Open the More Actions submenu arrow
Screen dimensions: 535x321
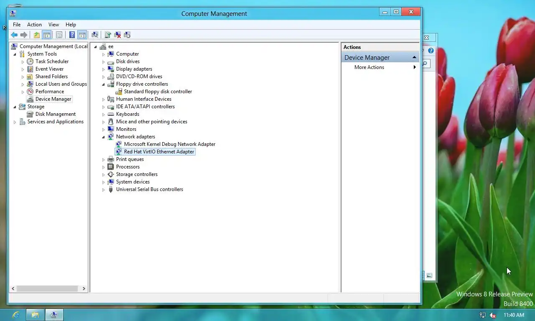click(415, 67)
